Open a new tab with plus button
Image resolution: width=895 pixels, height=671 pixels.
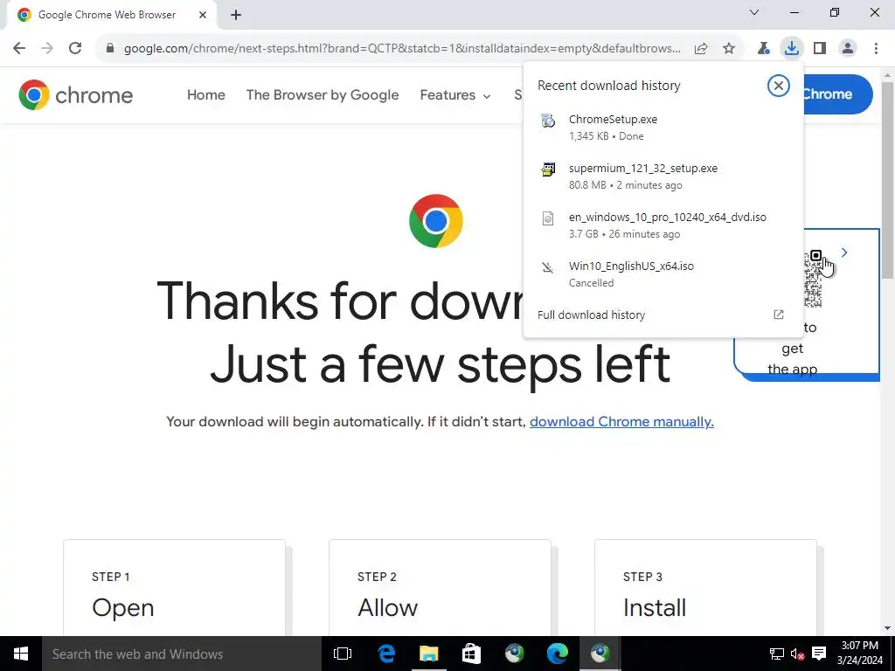click(x=236, y=15)
